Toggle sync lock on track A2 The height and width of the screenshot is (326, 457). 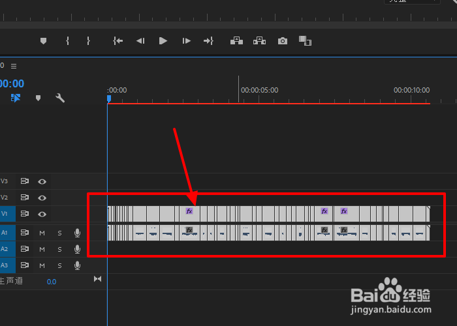click(x=25, y=248)
